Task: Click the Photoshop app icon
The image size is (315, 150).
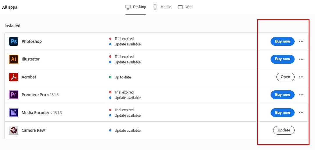Action: tap(14, 41)
